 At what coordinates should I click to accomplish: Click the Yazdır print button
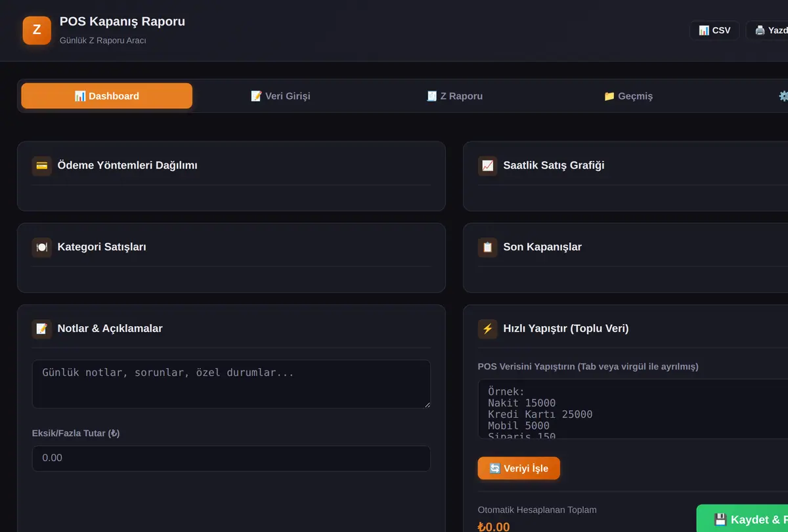(767, 30)
